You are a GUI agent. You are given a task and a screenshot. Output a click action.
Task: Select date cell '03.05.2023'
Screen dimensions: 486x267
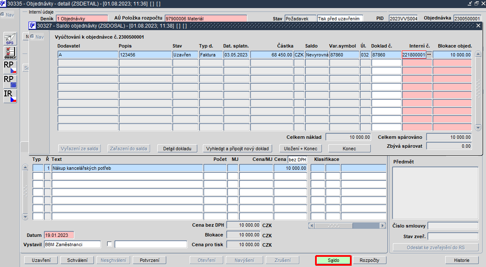tap(236, 55)
